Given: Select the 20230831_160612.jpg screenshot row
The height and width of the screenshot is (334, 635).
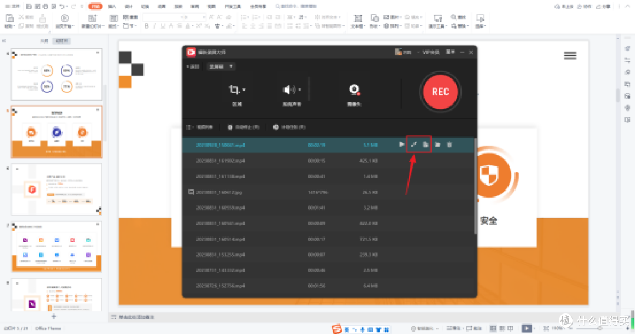Looking at the screenshot, I should tap(328, 192).
